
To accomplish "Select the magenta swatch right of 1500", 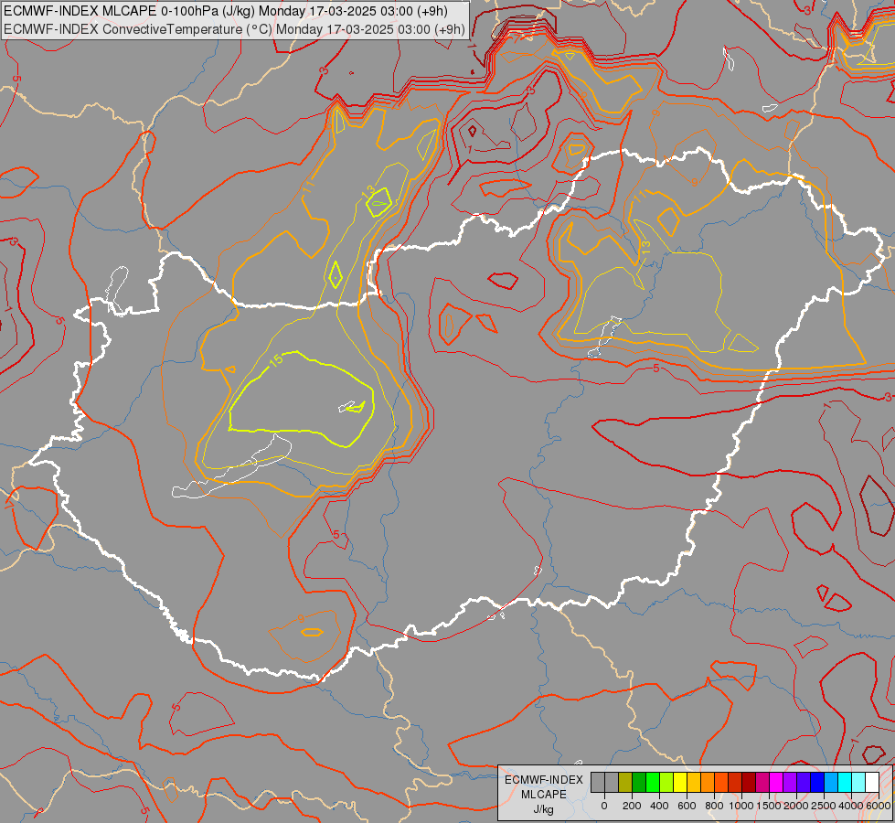I will tap(776, 783).
